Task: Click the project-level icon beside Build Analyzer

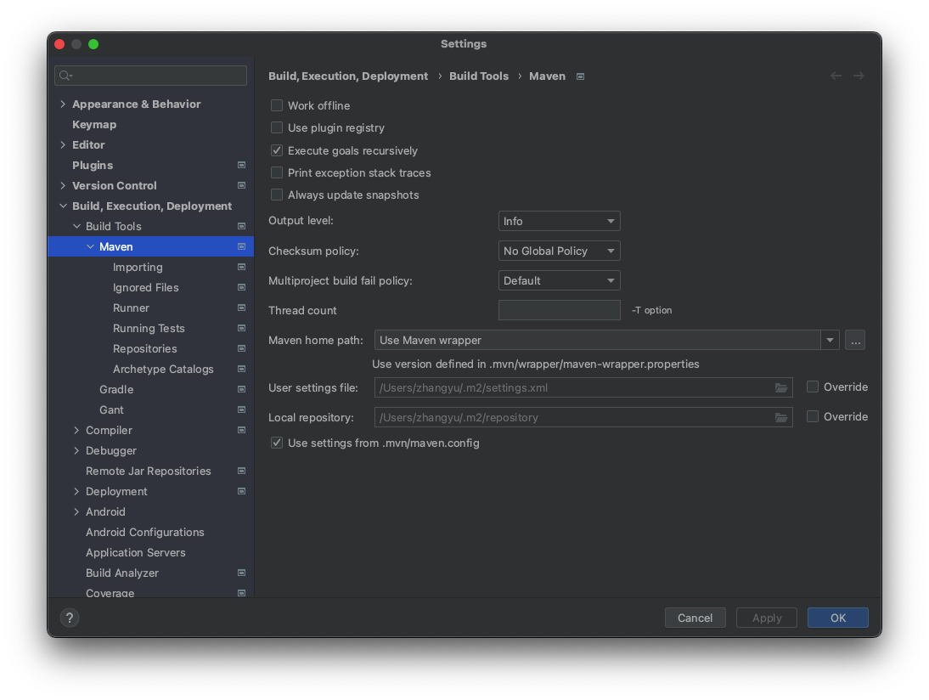Action: coord(241,573)
